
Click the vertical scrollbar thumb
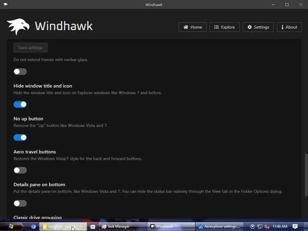tap(306, 175)
